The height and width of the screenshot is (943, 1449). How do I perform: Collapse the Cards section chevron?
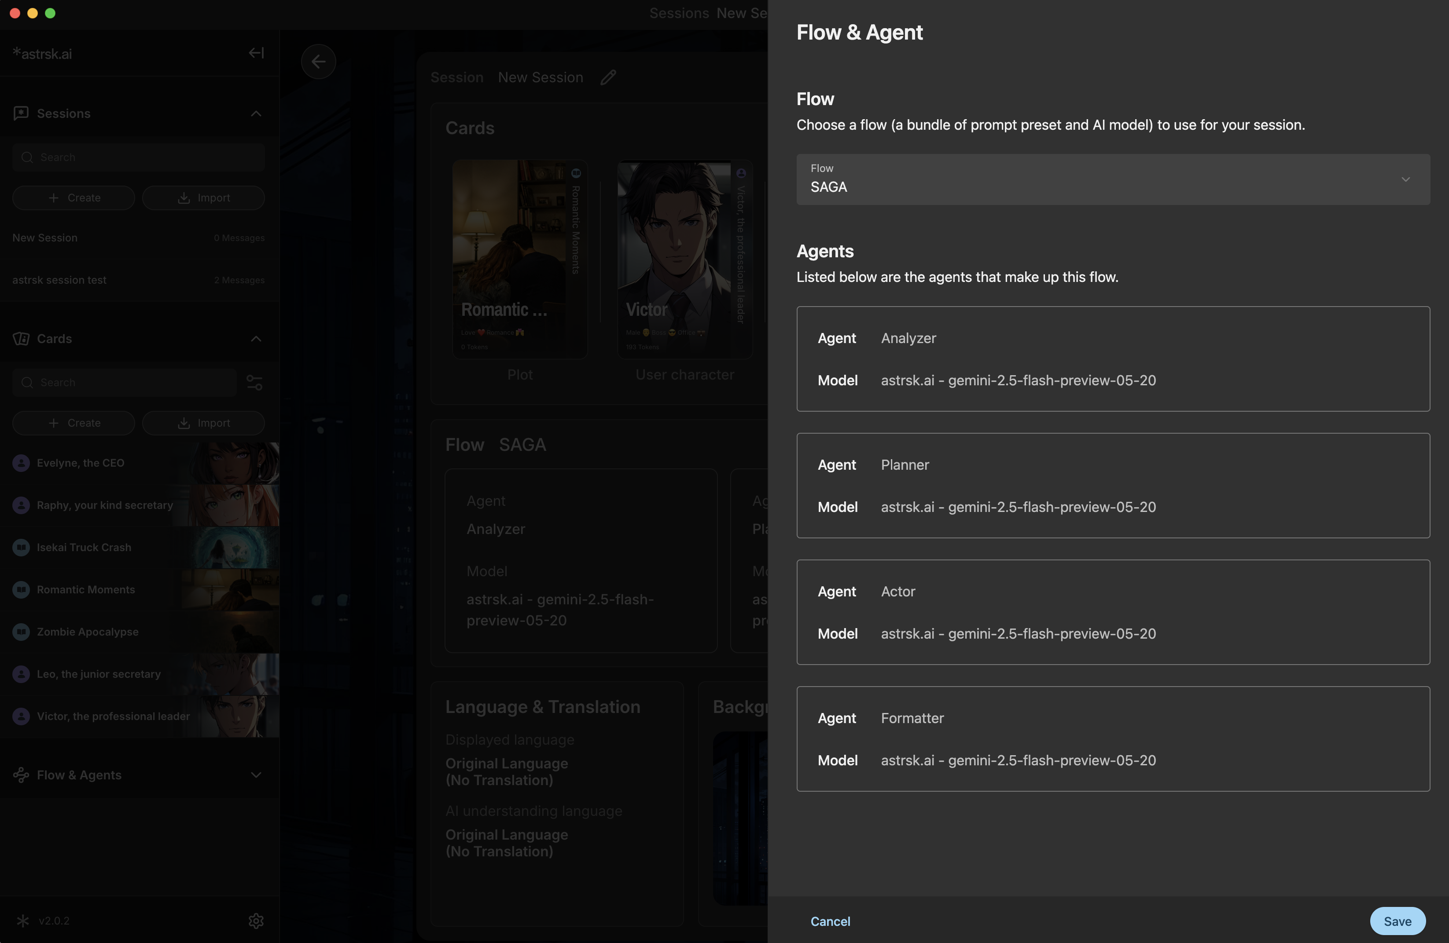coord(256,339)
